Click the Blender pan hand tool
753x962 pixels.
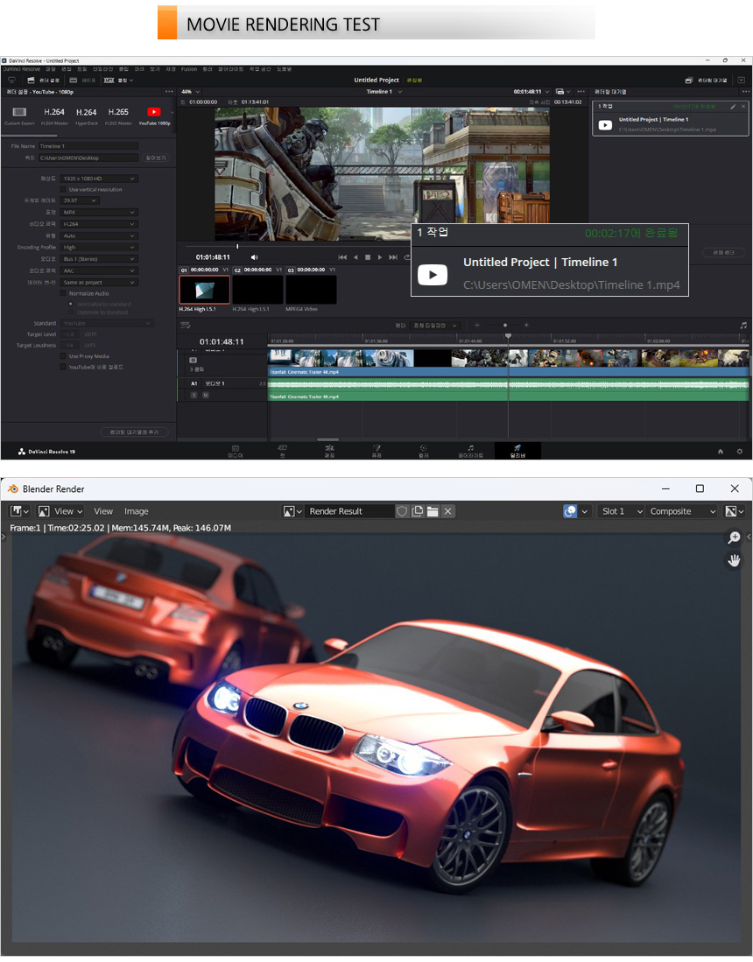coord(734,560)
